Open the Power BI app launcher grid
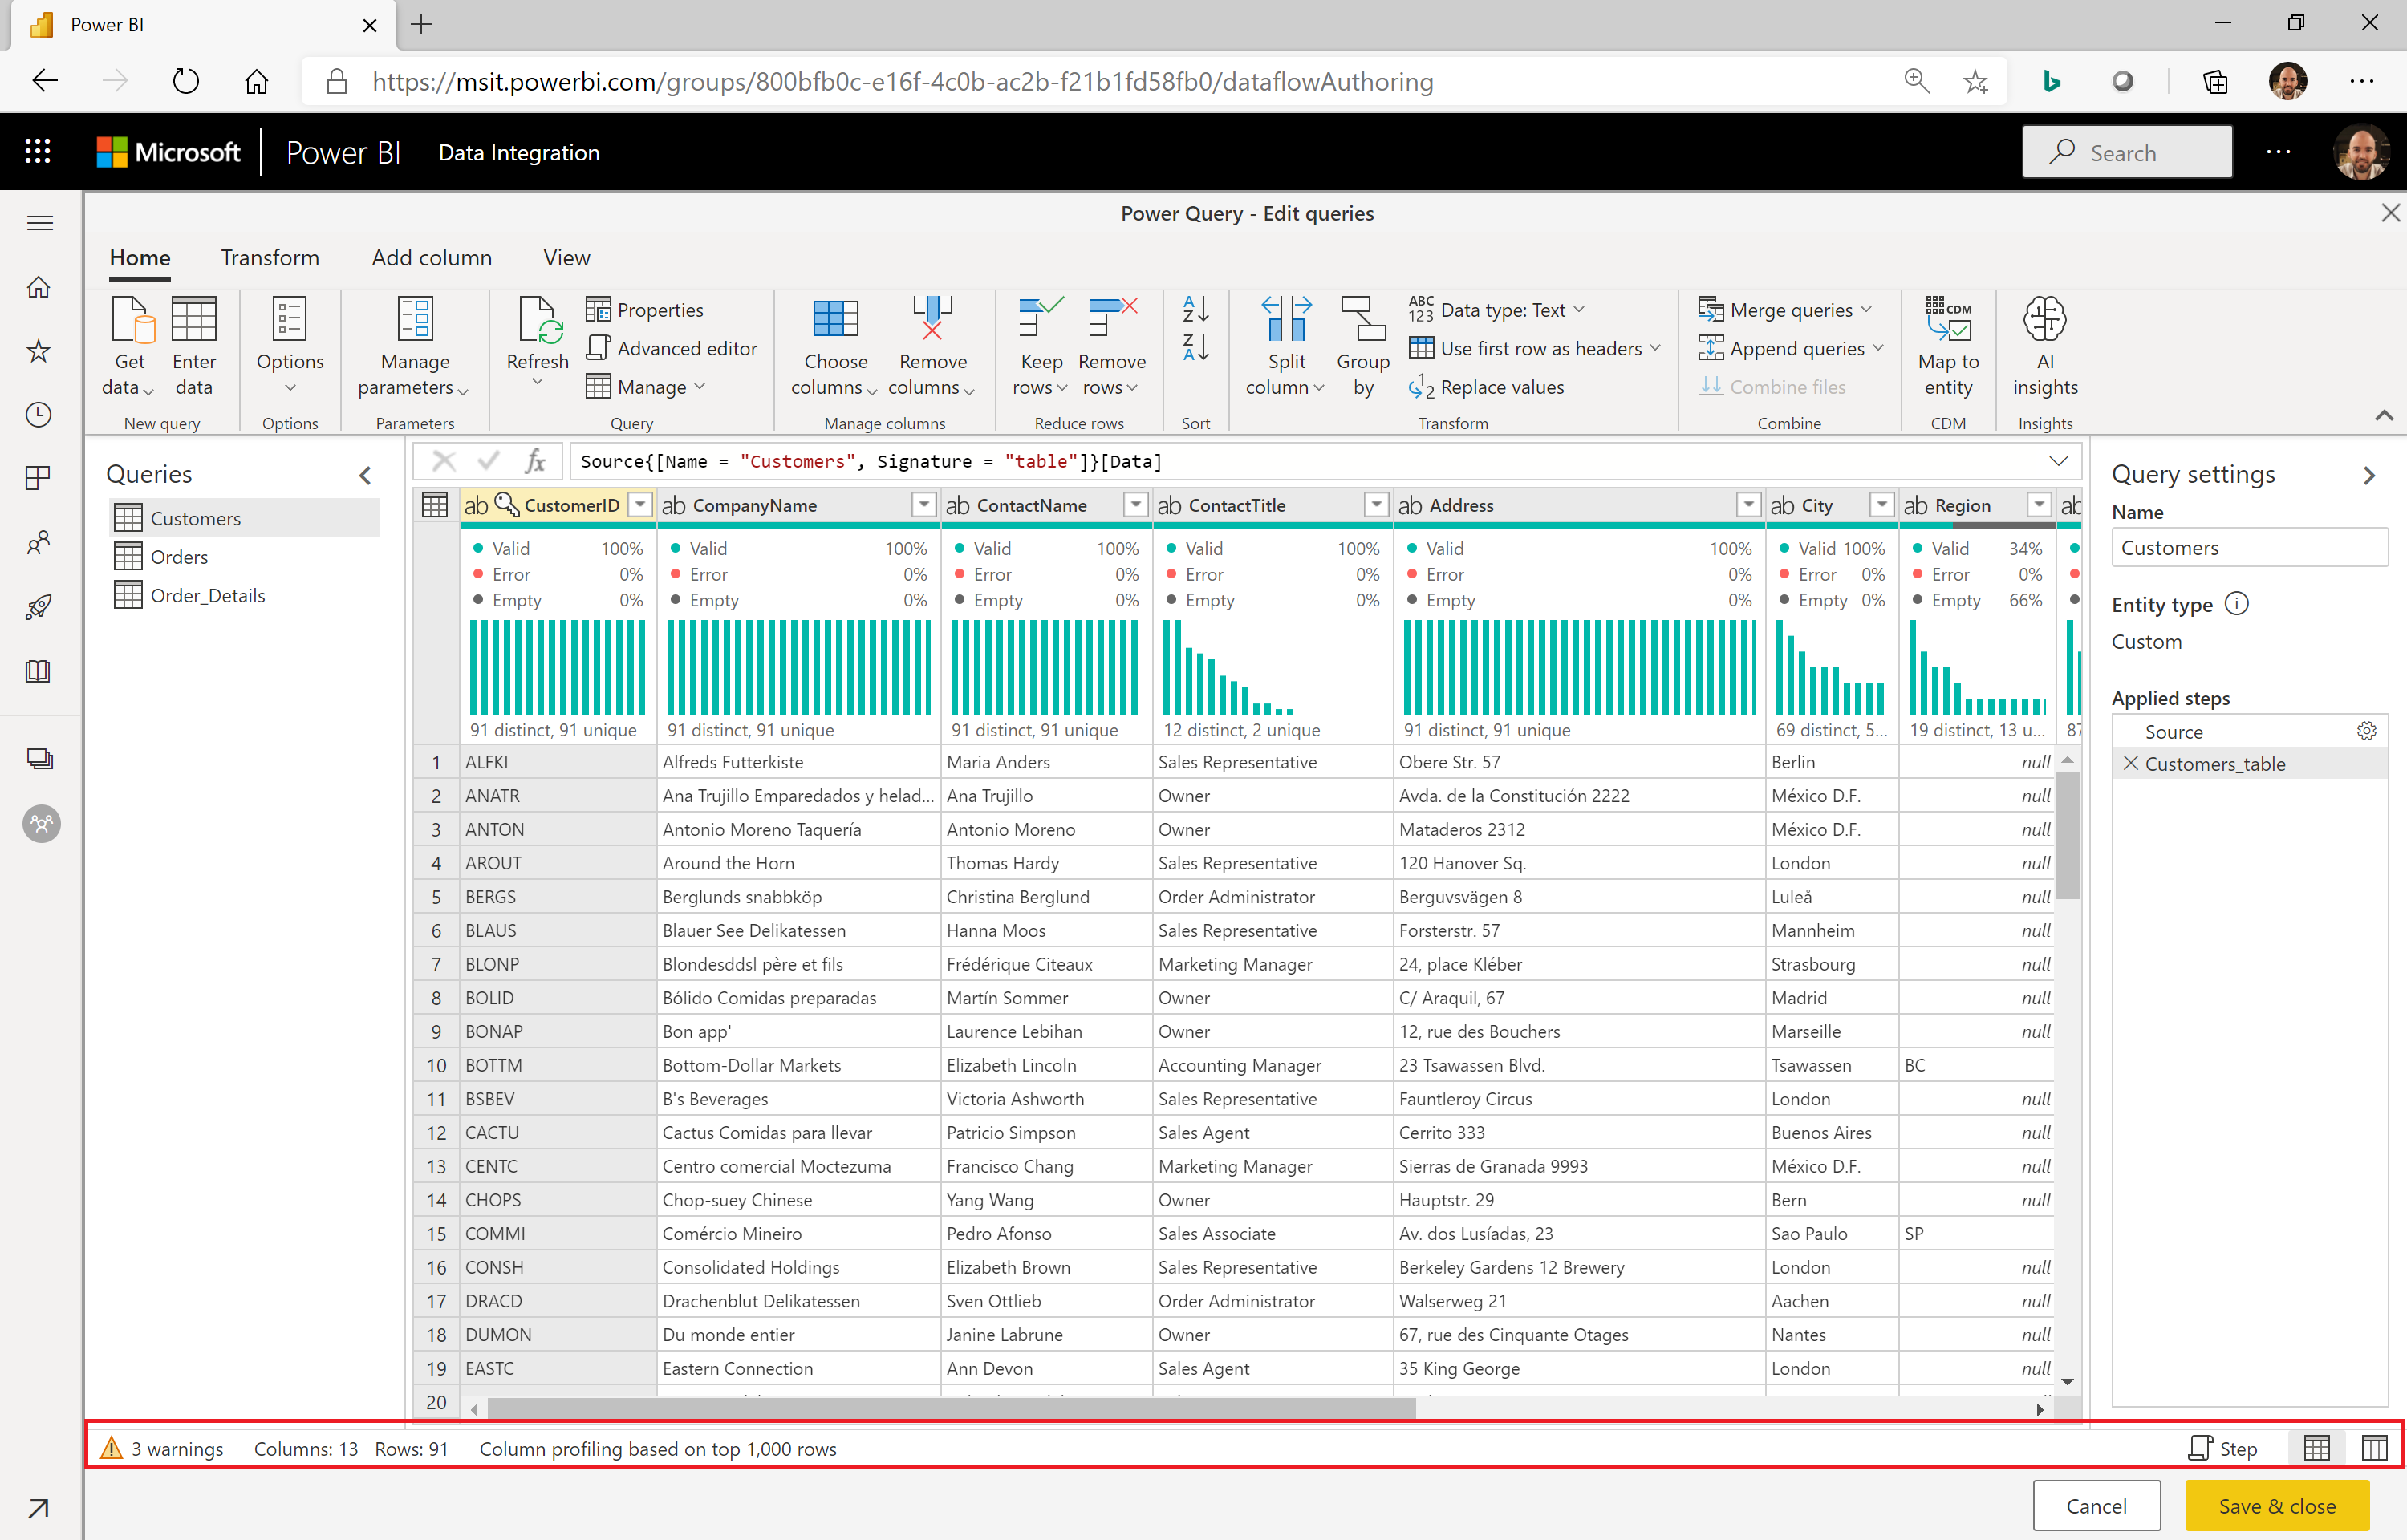The height and width of the screenshot is (1540, 2407). tap(38, 152)
